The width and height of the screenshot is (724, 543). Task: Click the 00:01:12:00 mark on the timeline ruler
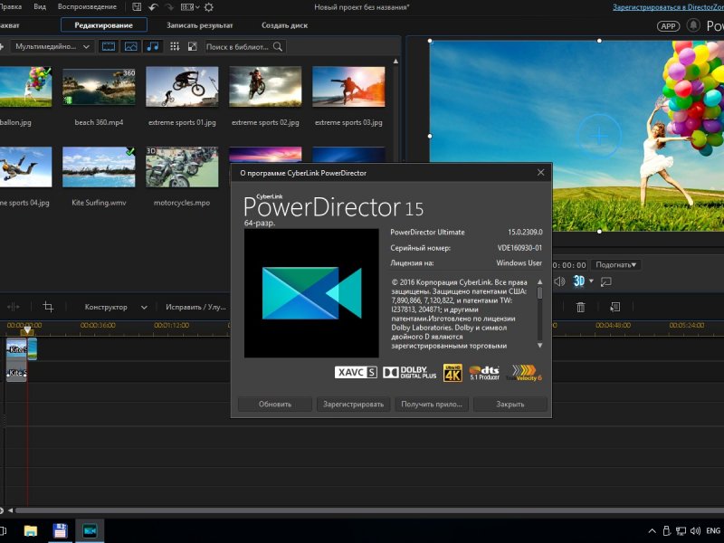click(171, 325)
